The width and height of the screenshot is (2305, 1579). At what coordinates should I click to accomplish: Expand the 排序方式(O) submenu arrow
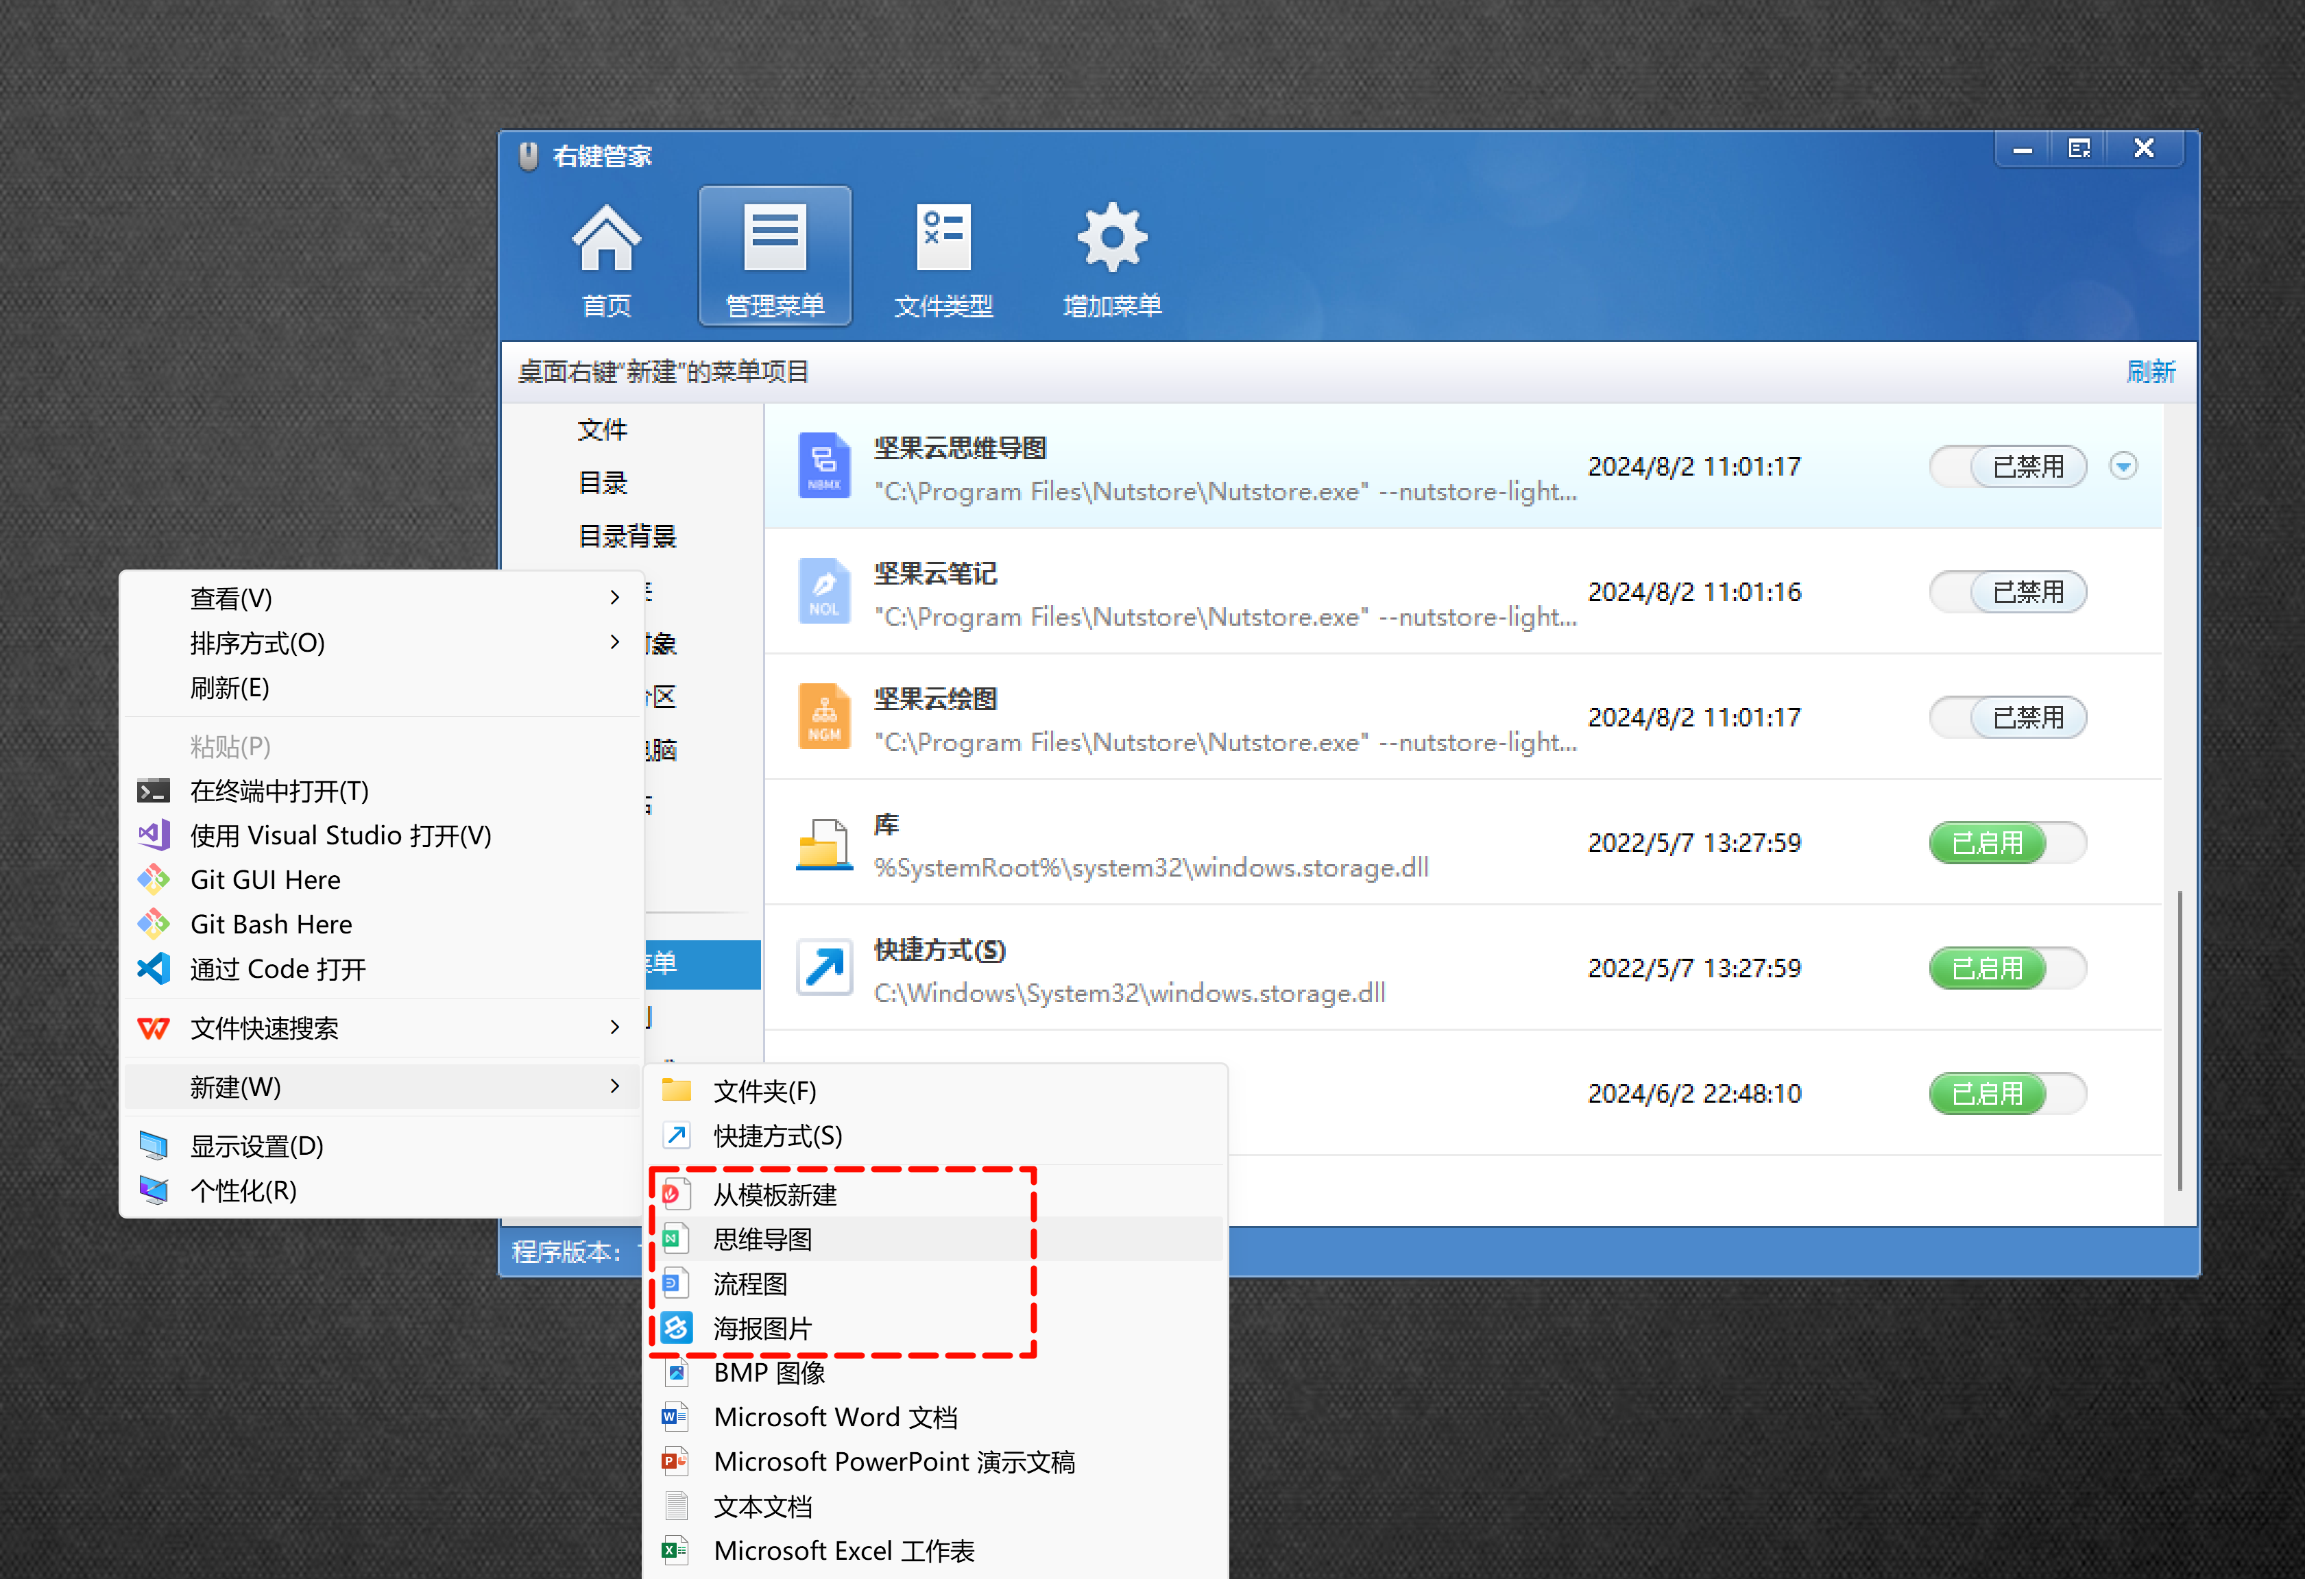[x=615, y=642]
